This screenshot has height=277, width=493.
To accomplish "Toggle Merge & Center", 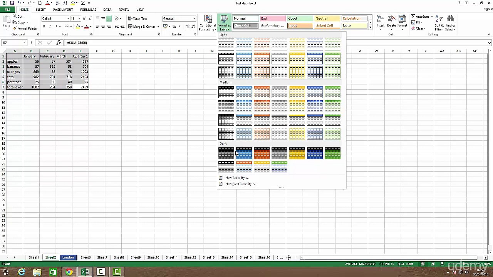I will (x=142, y=27).
